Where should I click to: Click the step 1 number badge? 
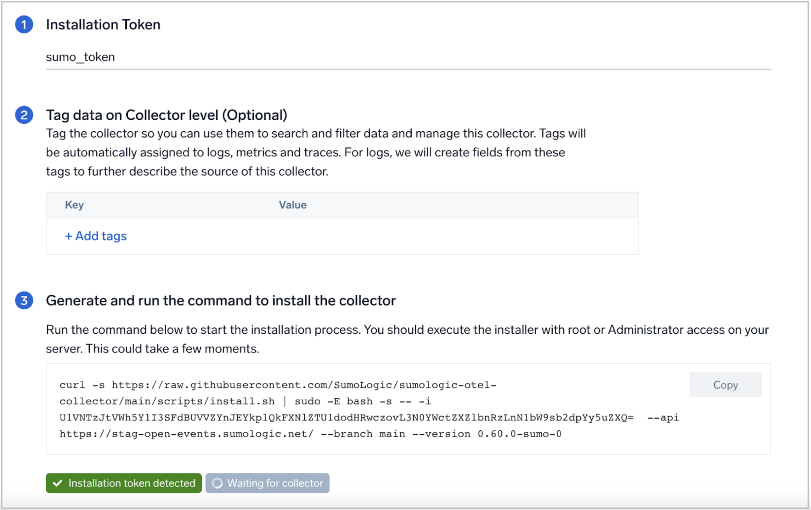[24, 25]
